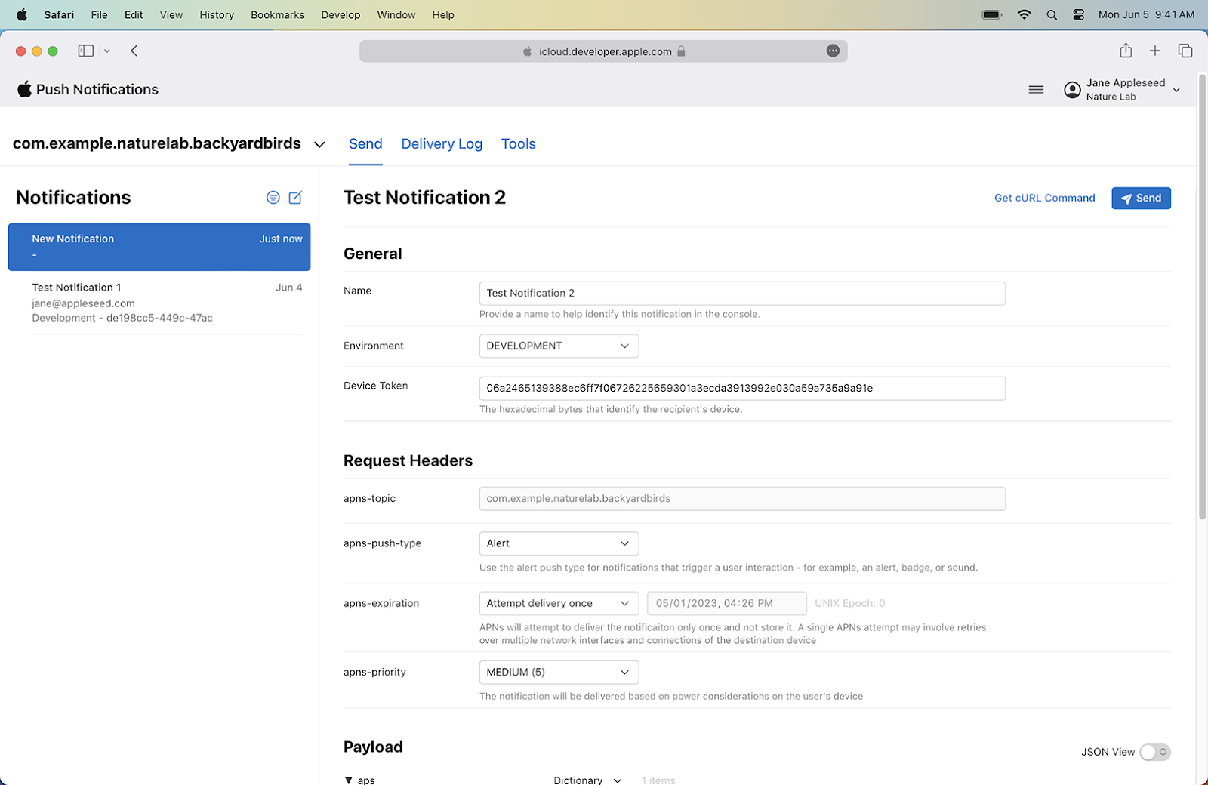Click the Wi-Fi status icon
The height and width of the screenshot is (785, 1208).
click(1024, 14)
